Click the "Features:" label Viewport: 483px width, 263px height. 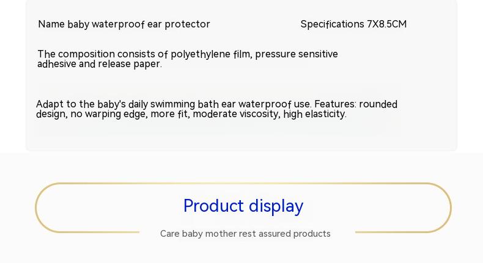(335, 104)
